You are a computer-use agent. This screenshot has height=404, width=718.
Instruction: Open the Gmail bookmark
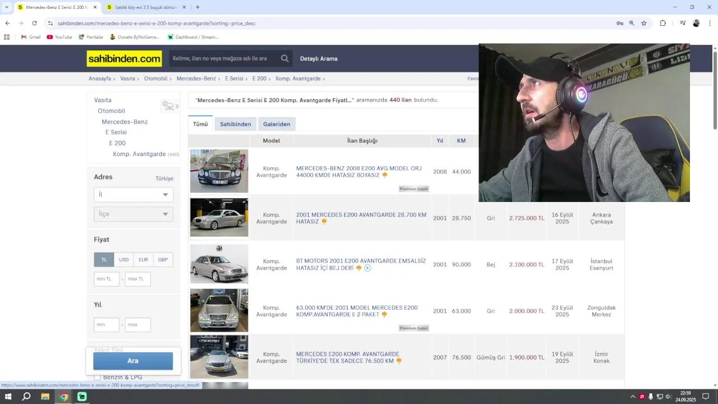point(31,37)
